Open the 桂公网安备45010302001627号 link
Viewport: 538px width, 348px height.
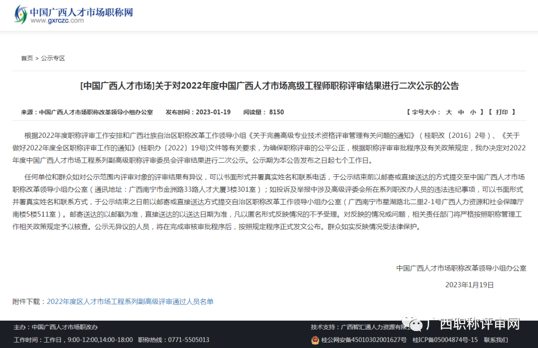point(364,340)
